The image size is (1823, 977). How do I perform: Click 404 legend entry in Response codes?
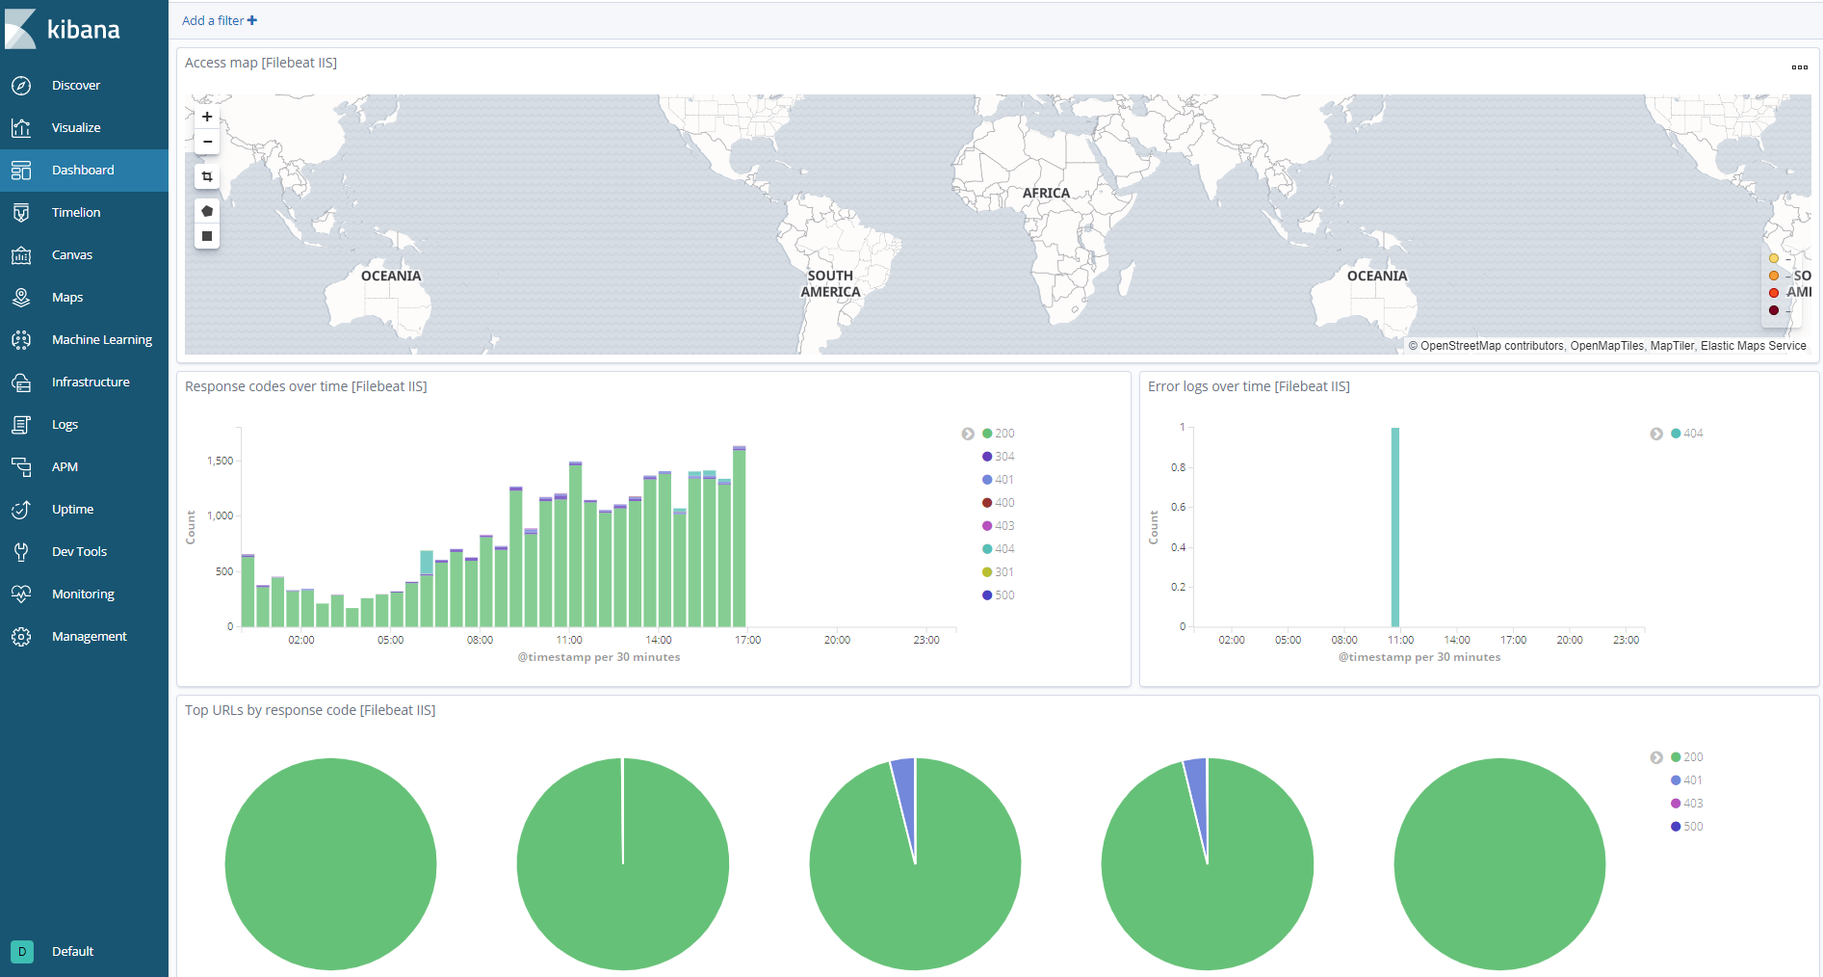pos(998,549)
